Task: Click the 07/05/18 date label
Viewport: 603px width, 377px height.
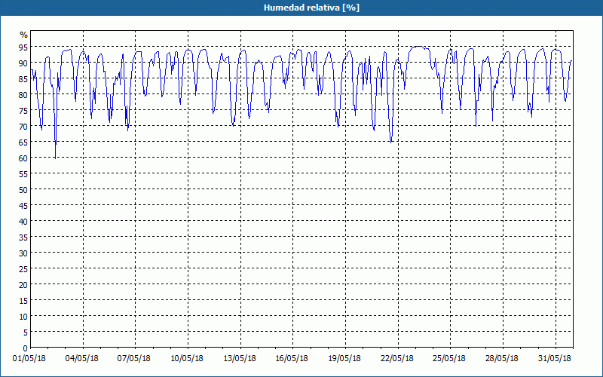Action: point(134,359)
